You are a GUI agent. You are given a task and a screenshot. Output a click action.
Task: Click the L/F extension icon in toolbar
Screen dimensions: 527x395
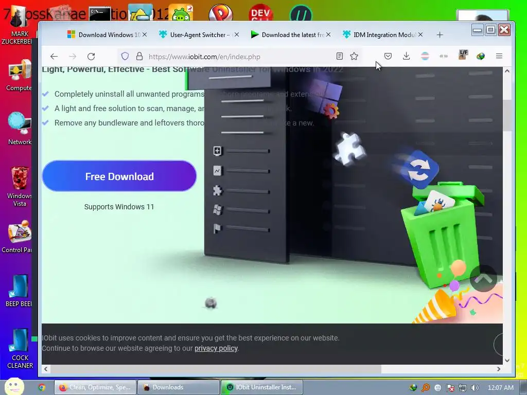point(463,55)
